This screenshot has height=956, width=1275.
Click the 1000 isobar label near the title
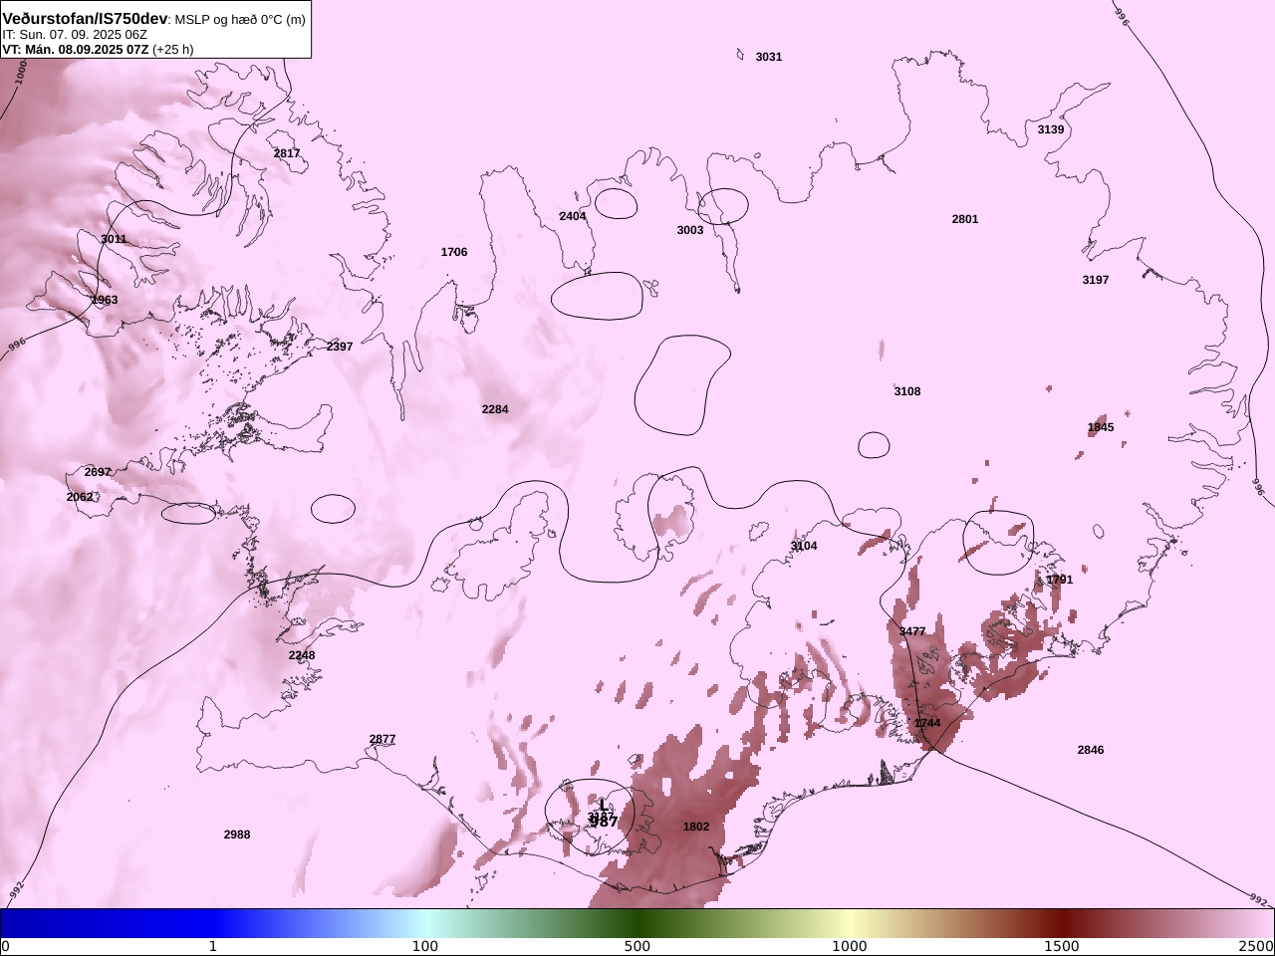coord(22,71)
